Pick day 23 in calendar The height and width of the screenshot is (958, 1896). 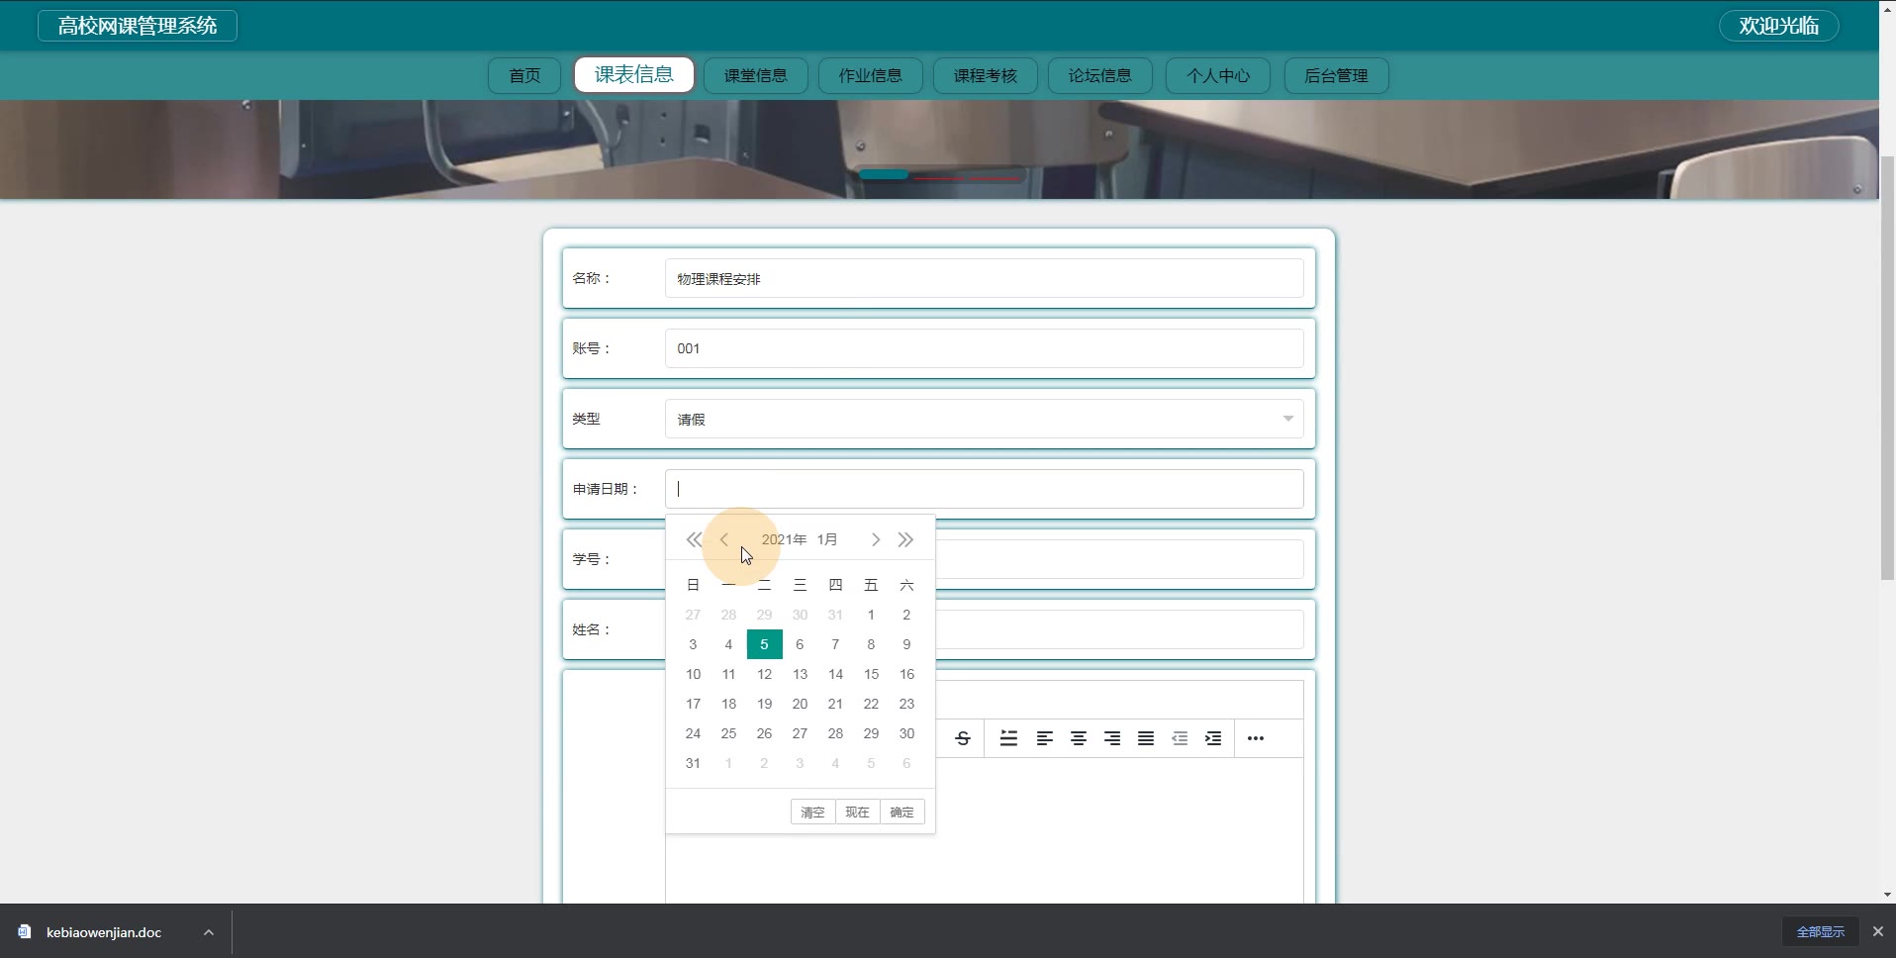[x=906, y=704]
